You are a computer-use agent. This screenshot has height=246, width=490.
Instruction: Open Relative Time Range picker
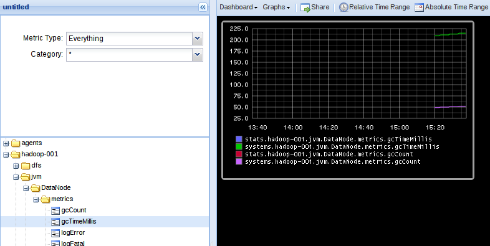(x=375, y=7)
